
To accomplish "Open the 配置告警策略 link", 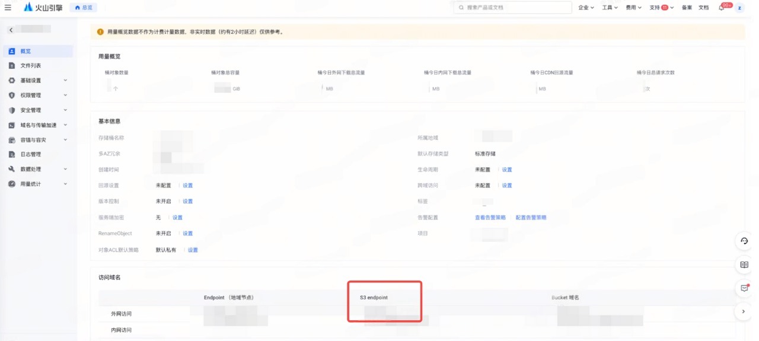I will pos(531,218).
